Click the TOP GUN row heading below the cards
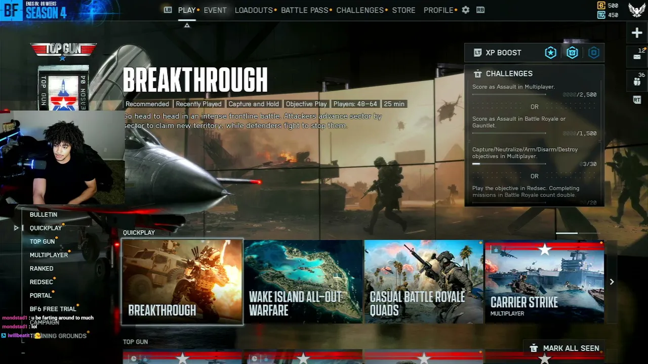The height and width of the screenshot is (364, 648). coord(136,342)
